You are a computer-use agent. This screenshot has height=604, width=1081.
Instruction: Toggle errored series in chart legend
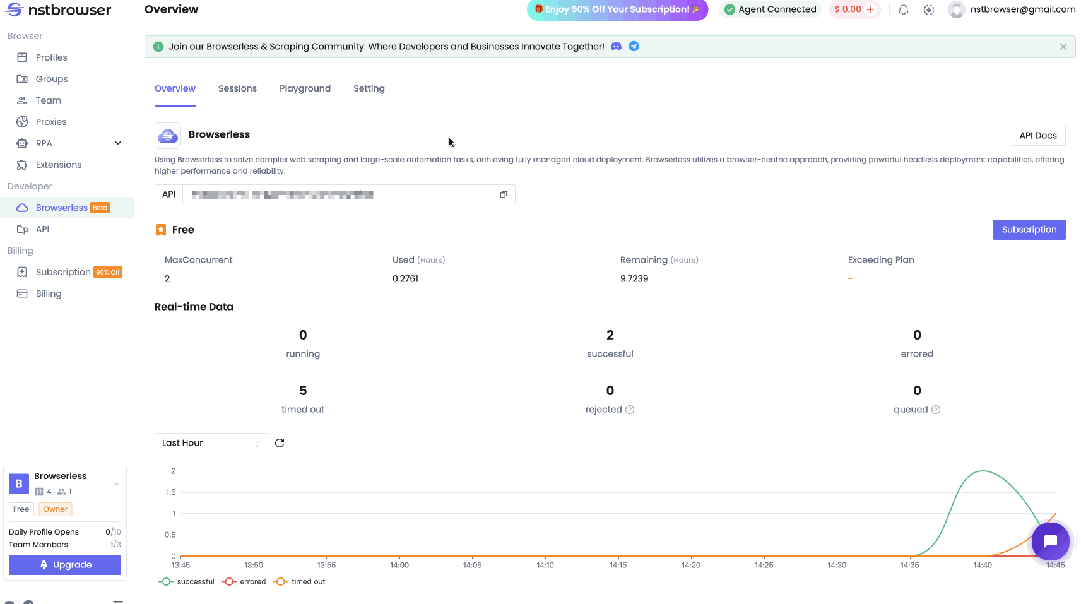pos(244,582)
